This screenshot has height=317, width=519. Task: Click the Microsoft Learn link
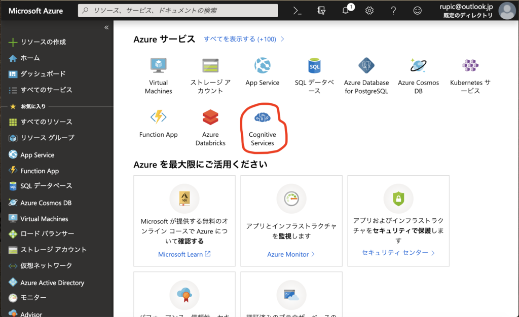pos(184,254)
